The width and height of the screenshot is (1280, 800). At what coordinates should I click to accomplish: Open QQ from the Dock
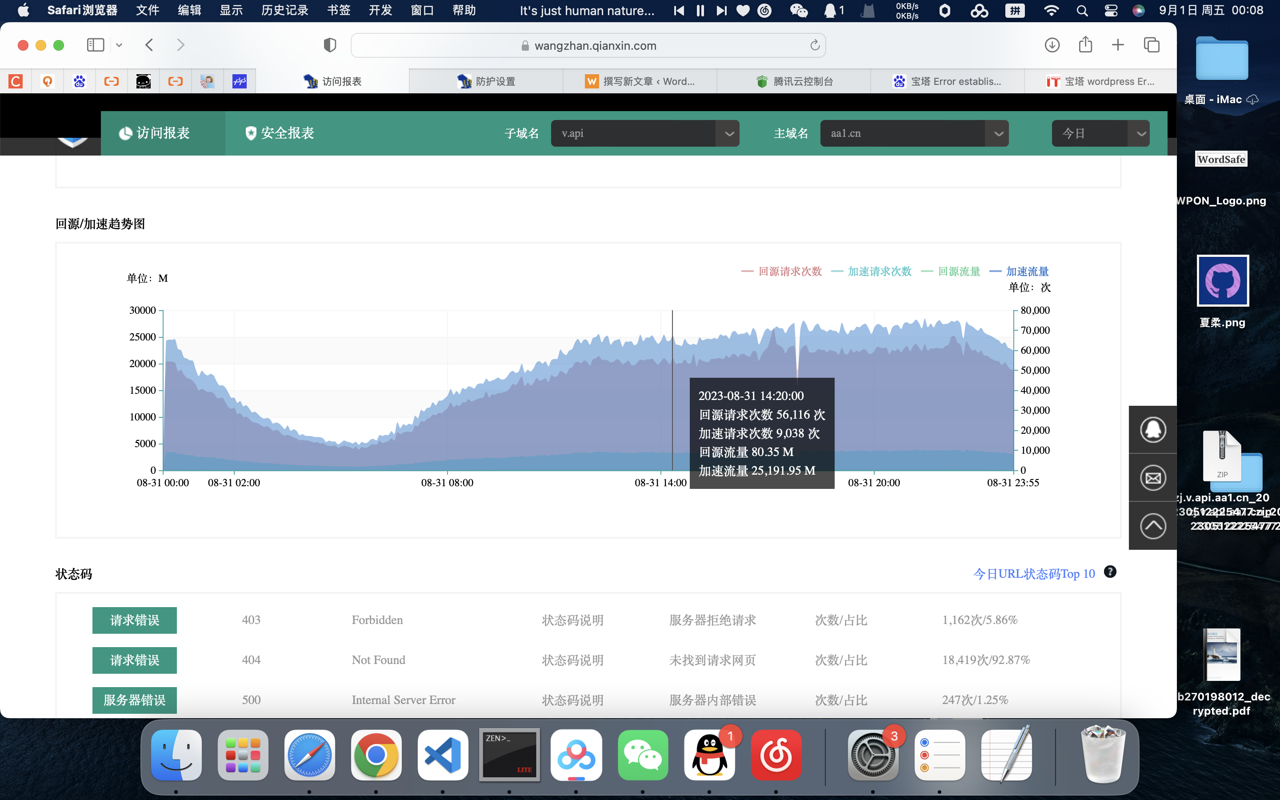tap(709, 755)
